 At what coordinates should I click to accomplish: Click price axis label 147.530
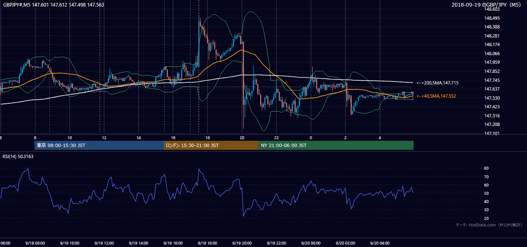tap(492, 98)
